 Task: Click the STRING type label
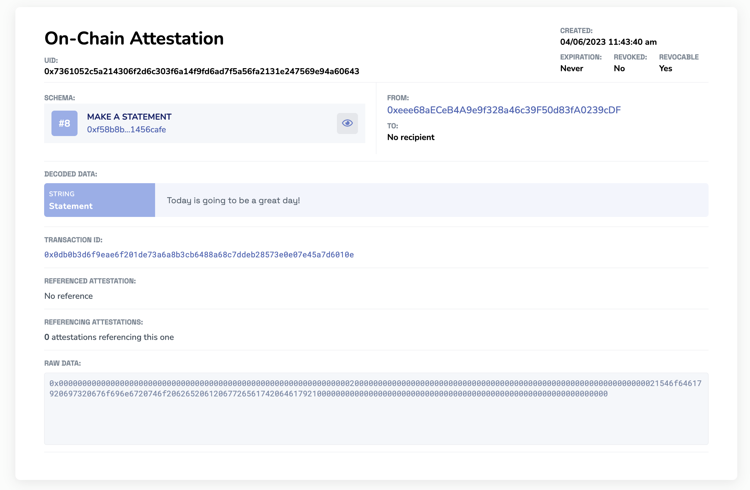pos(62,194)
